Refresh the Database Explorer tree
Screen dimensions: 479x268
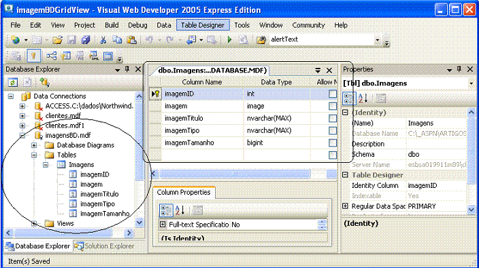[13, 82]
